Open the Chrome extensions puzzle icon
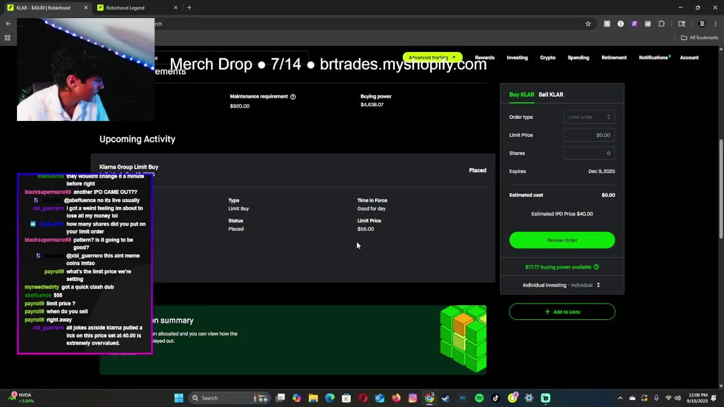Viewport: 724px width, 407px height. pos(662,24)
